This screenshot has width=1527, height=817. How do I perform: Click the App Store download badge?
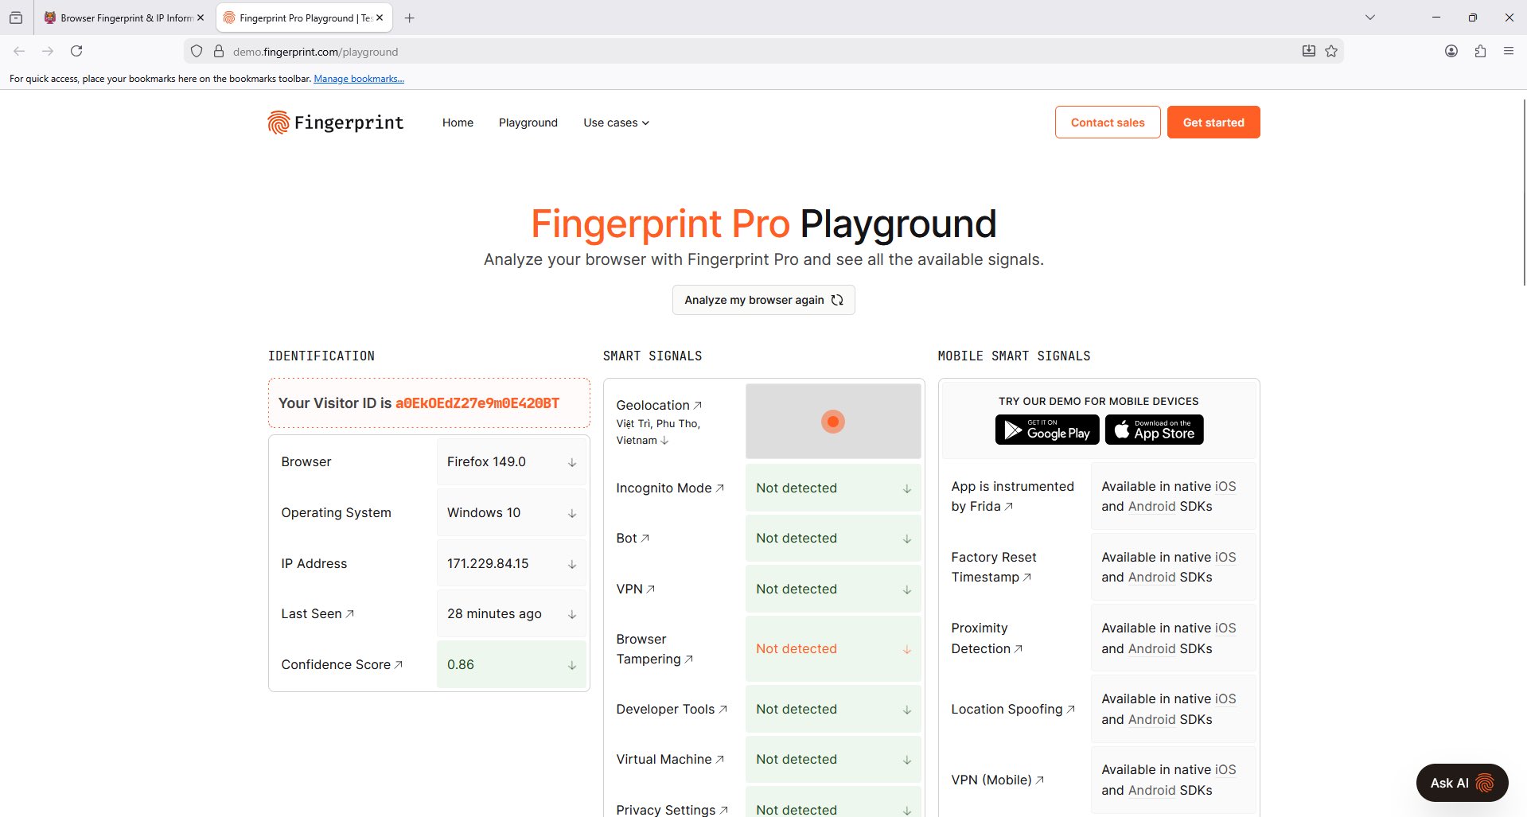[1154, 430]
